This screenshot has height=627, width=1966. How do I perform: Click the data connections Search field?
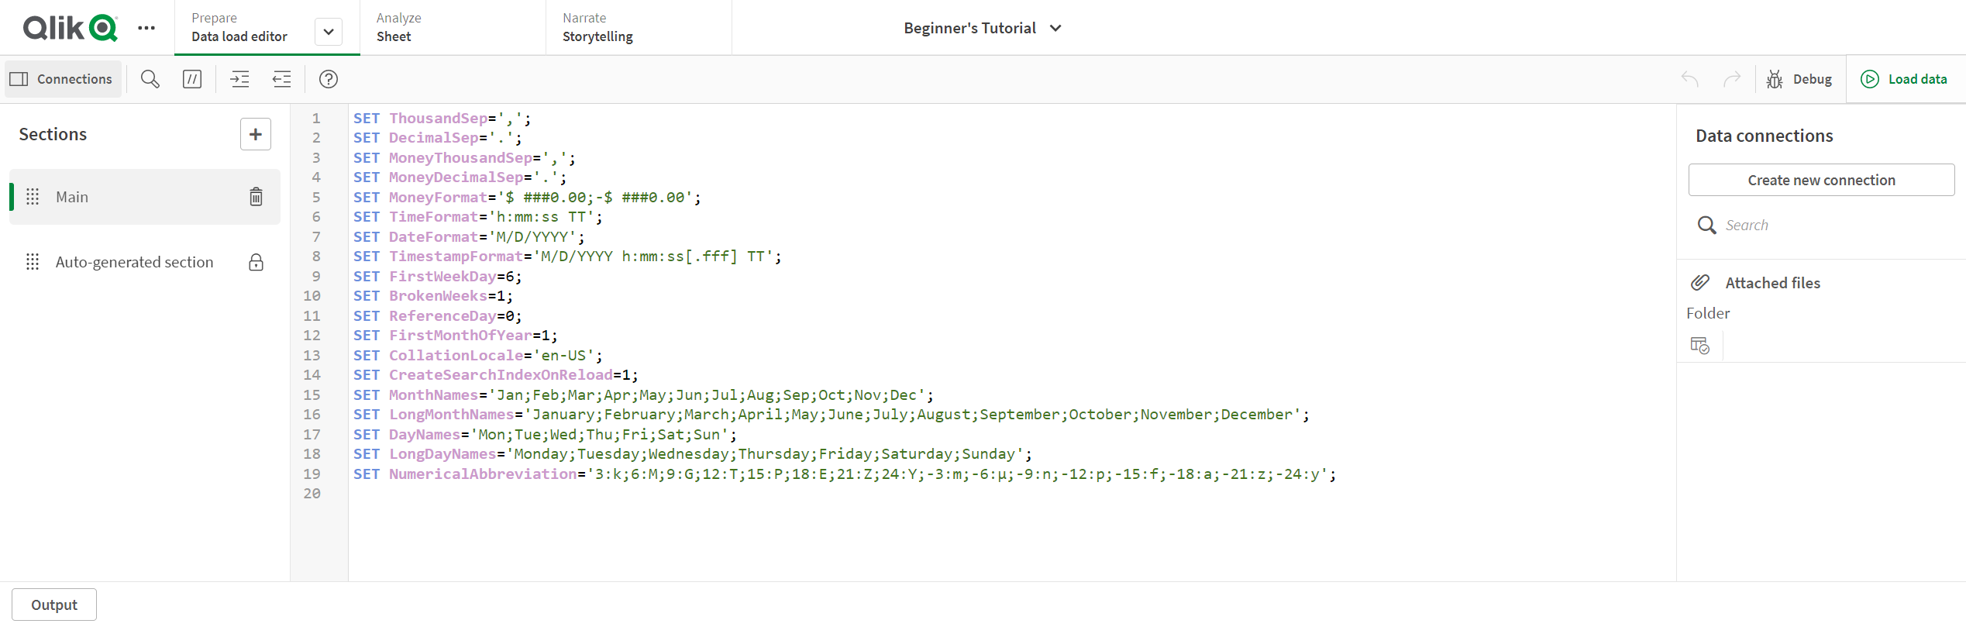coord(1821,226)
